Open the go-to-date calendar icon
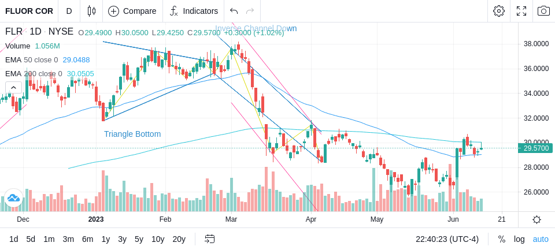The height and width of the screenshot is (250, 555). tap(209, 239)
